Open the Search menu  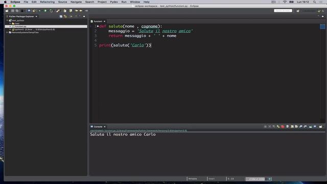point(90,2)
